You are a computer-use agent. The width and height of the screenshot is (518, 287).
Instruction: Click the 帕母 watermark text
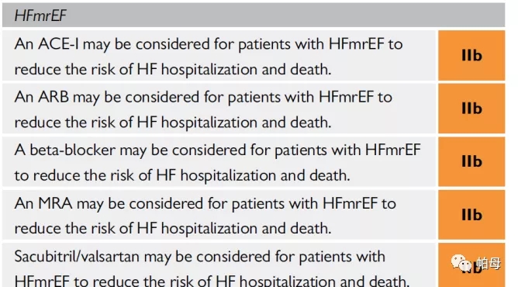(x=489, y=264)
